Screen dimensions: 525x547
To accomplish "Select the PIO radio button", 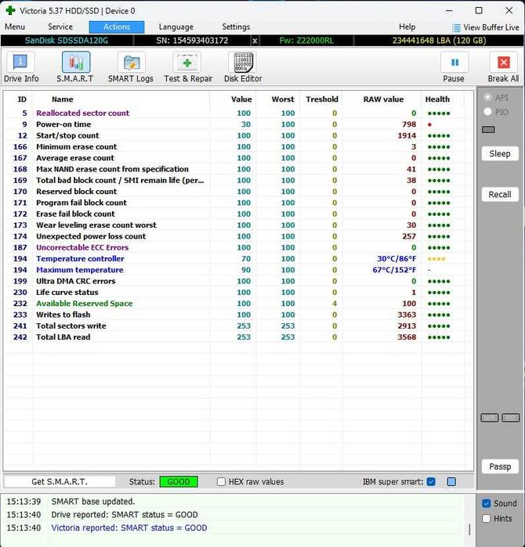I will pos(487,112).
